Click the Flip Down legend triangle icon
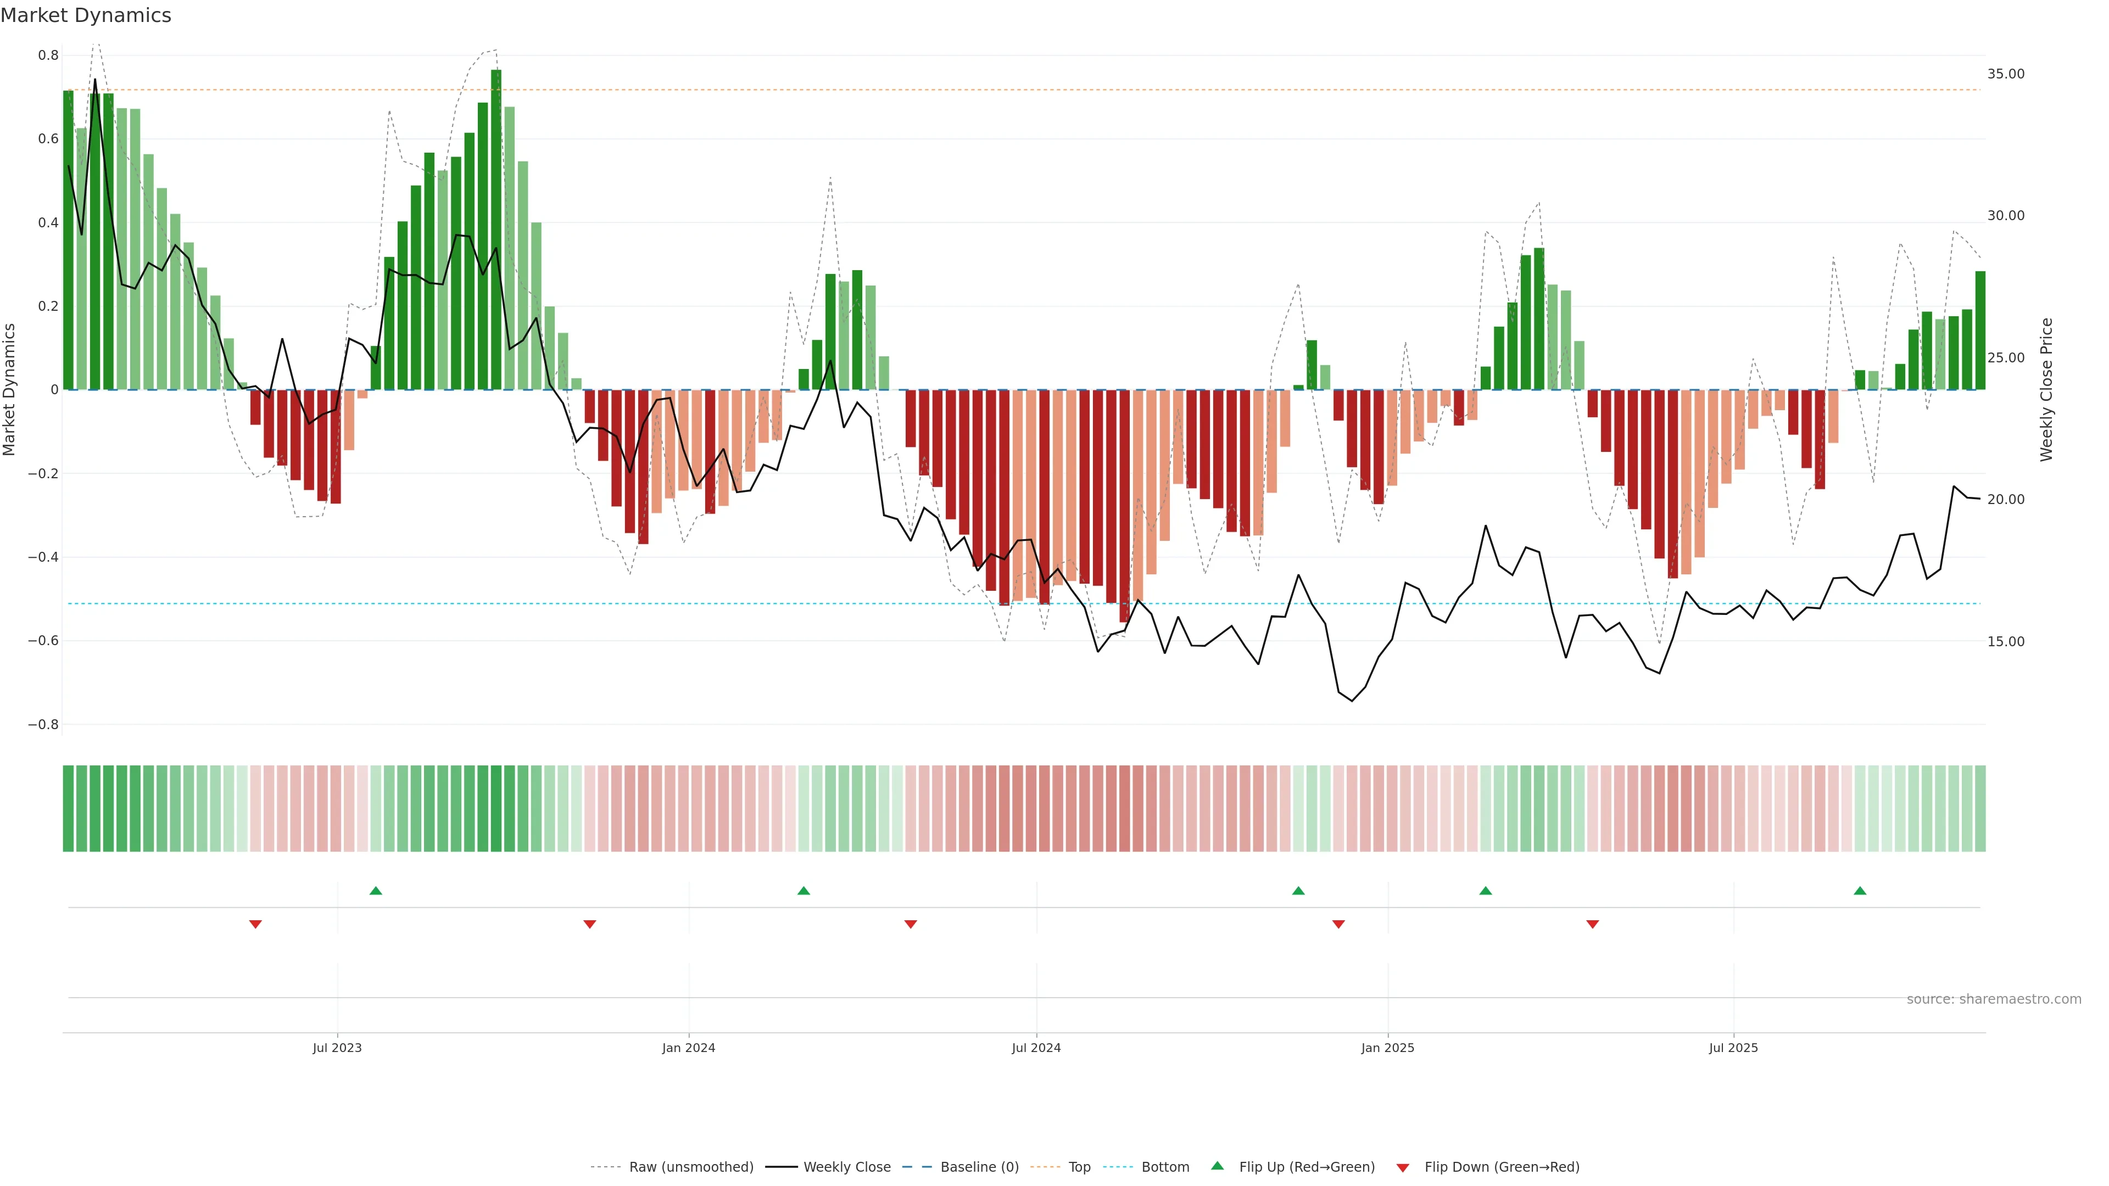 [x=1403, y=1167]
